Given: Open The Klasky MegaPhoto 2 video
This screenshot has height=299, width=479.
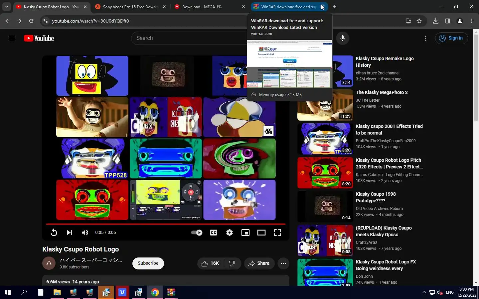Looking at the screenshot, I should 382,92.
